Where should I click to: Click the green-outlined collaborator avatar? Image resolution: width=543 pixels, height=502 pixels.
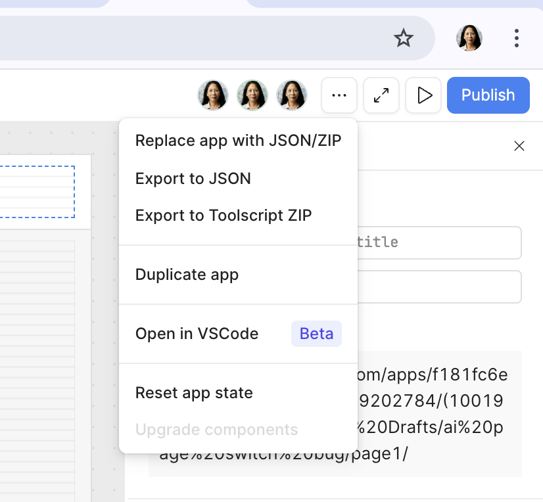tap(252, 95)
